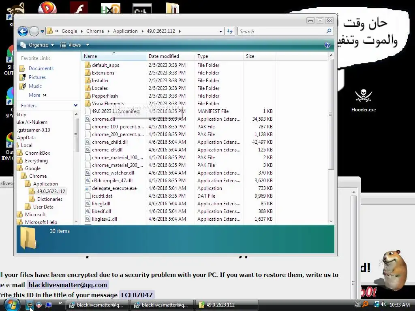The image size is (415, 311).
Task: Select the libegl.dll file icon
Action: pyautogui.click(x=88, y=204)
